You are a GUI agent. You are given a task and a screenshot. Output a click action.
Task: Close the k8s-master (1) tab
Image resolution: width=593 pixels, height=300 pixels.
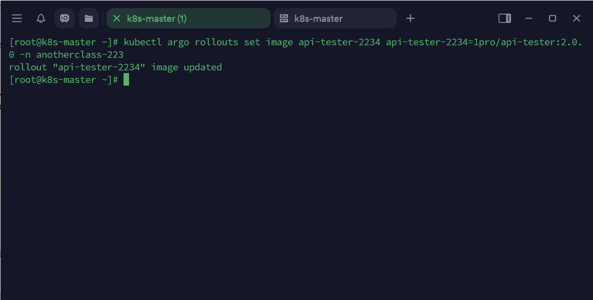coord(116,19)
